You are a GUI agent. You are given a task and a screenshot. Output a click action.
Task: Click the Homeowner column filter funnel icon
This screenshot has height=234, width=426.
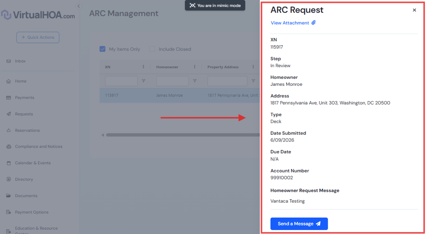tap(194, 81)
